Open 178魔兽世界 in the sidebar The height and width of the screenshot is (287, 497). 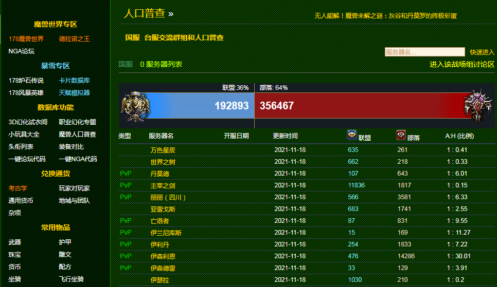(x=26, y=39)
